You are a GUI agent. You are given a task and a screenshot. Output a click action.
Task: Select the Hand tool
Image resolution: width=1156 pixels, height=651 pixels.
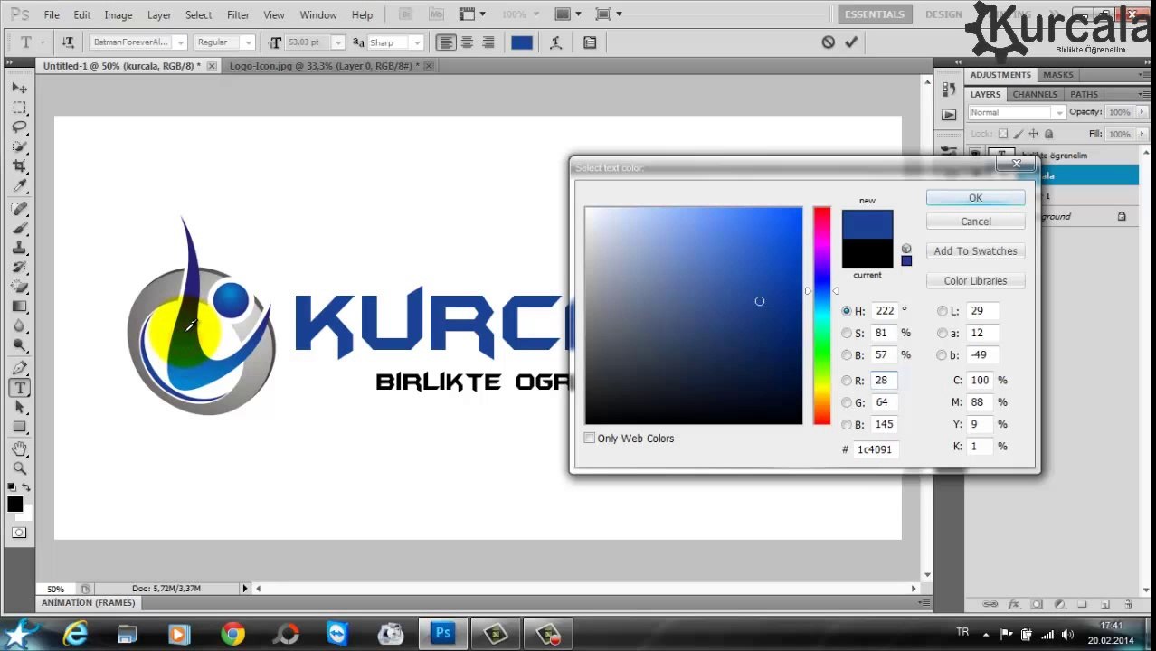click(x=20, y=448)
